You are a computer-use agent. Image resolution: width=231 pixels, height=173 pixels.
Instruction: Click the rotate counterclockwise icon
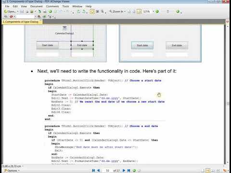(78, 12)
